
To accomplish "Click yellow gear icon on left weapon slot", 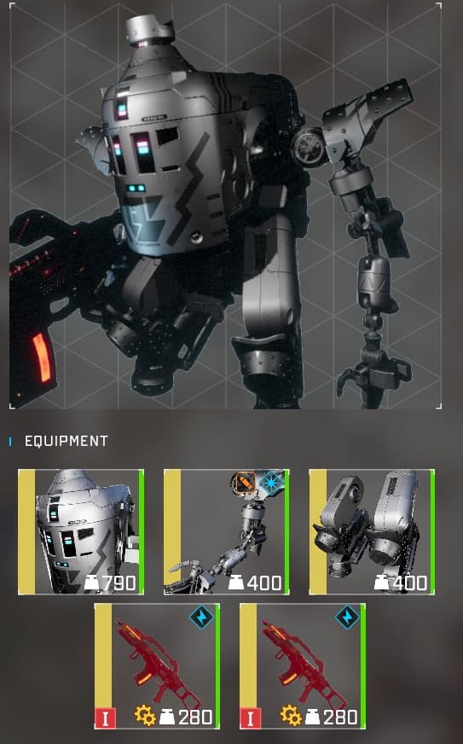I will click(x=145, y=716).
